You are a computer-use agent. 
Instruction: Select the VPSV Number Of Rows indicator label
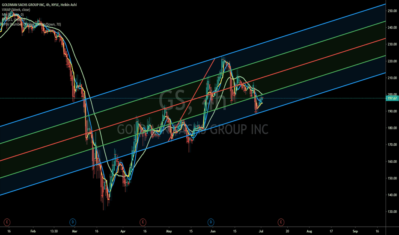31,24
